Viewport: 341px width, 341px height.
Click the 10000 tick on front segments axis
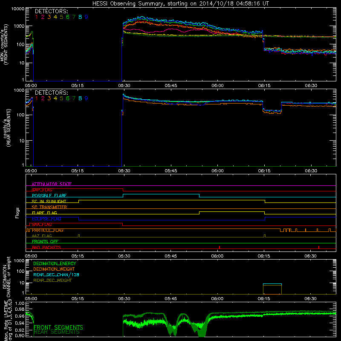click(18, 9)
